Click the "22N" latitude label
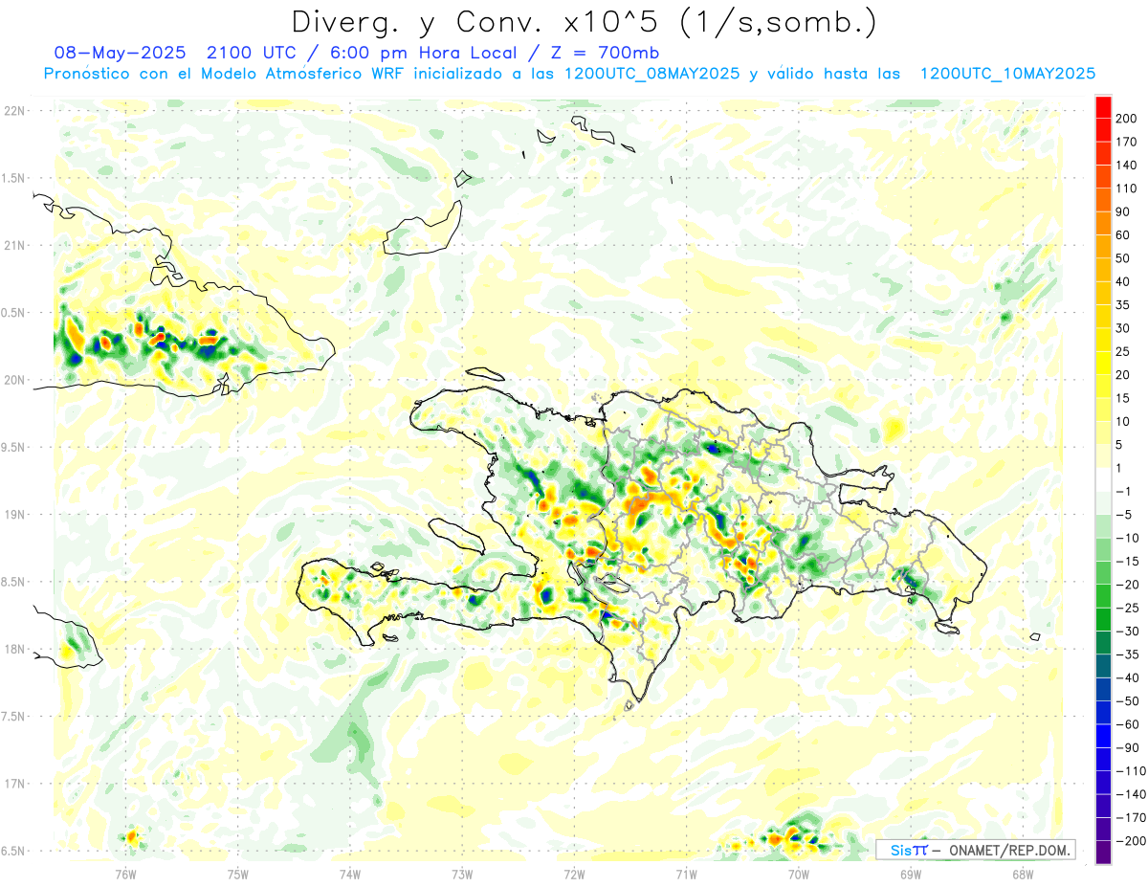 click(x=14, y=111)
